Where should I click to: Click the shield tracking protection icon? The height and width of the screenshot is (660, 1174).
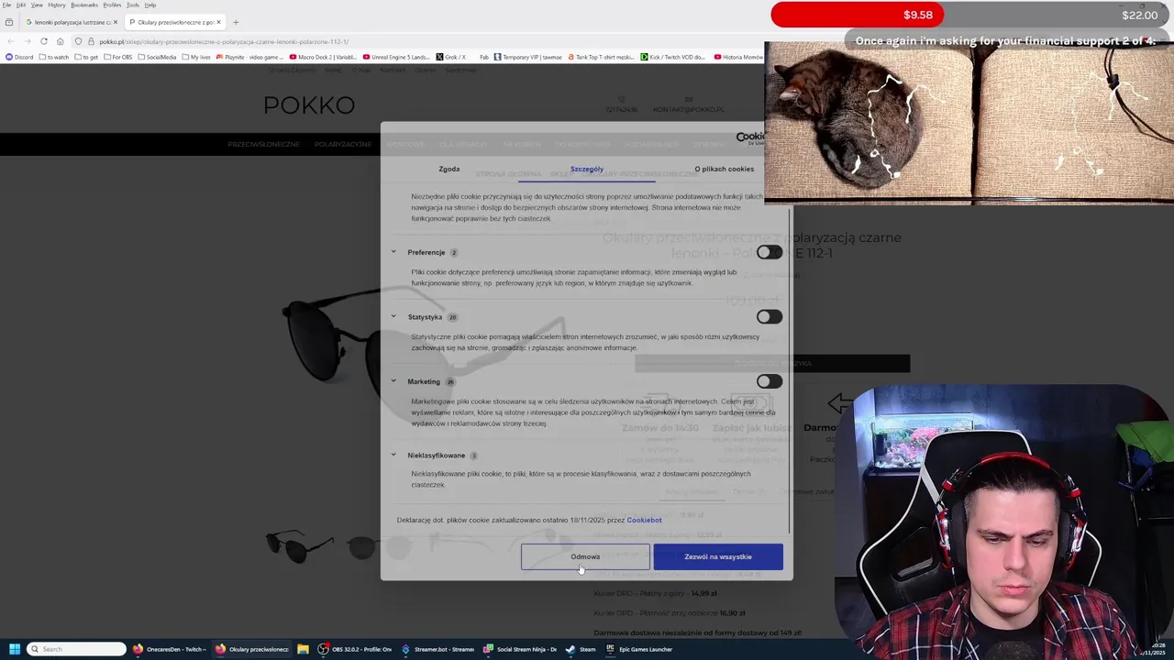coord(79,41)
